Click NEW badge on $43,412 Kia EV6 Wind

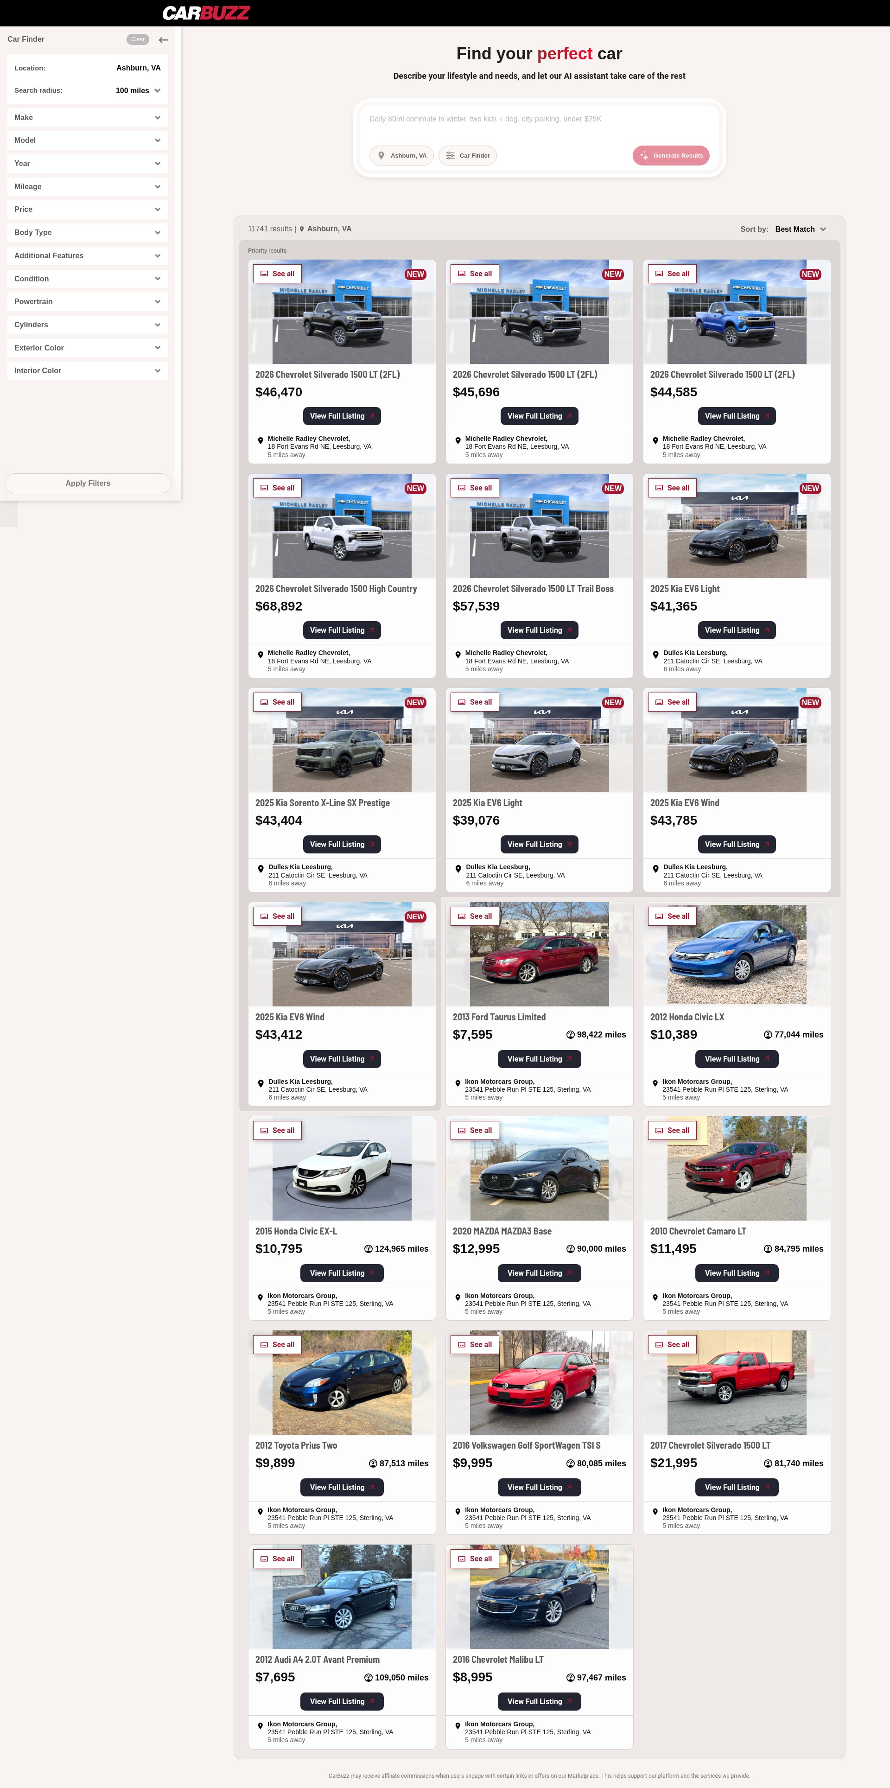pyautogui.click(x=415, y=917)
